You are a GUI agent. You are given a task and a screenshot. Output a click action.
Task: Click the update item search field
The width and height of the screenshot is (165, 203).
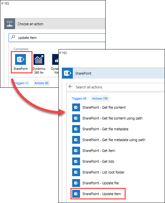(57, 38)
